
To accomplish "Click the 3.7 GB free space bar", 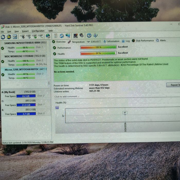I will [x=26, y=114].
